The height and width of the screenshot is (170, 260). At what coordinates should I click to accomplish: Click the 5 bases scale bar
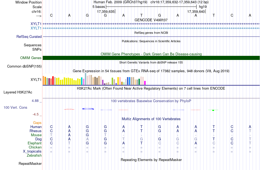151,7
